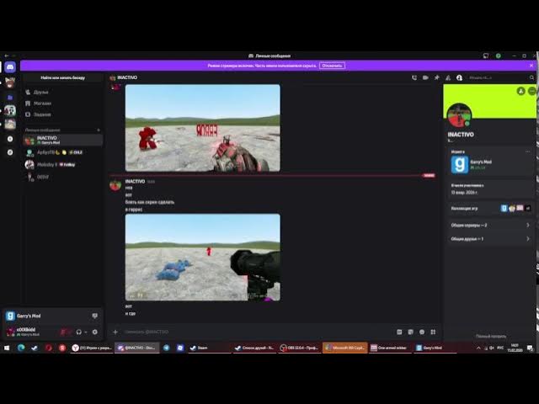Click the Отключить button in purple banner
Image resolution: width=539 pixels, height=404 pixels.
click(332, 66)
